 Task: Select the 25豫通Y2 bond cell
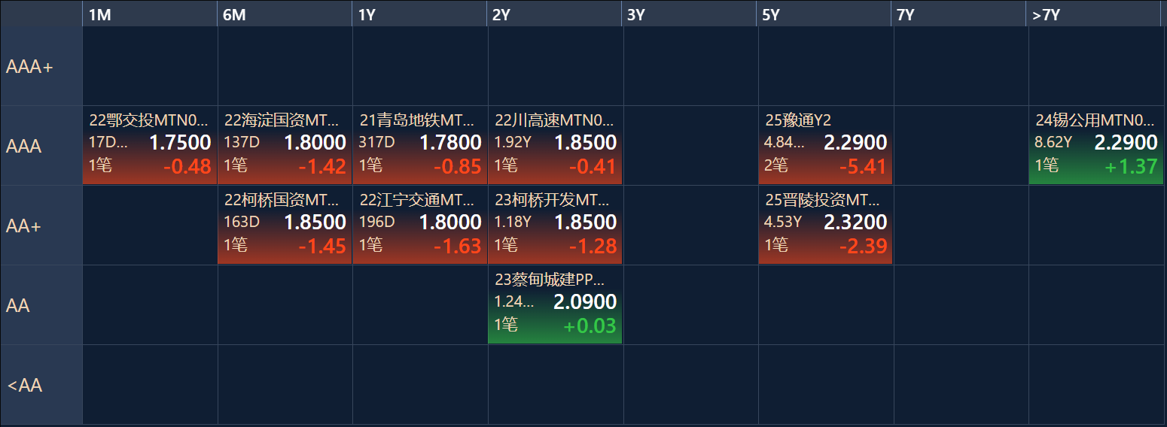[825, 145]
